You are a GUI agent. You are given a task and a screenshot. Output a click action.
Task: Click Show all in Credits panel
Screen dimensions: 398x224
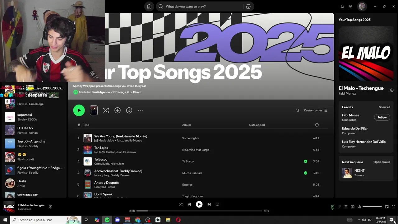(384, 107)
